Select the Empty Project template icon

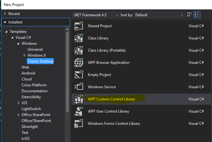point(78,75)
